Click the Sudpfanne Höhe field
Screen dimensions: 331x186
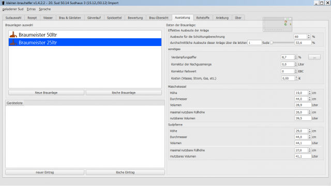(x=301, y=131)
